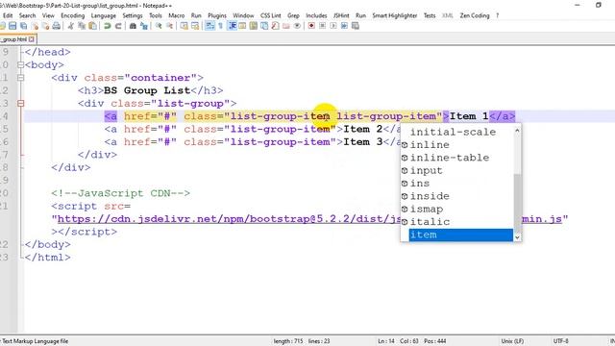
Task: Start macro recording with red dot icon
Action: pos(311,26)
